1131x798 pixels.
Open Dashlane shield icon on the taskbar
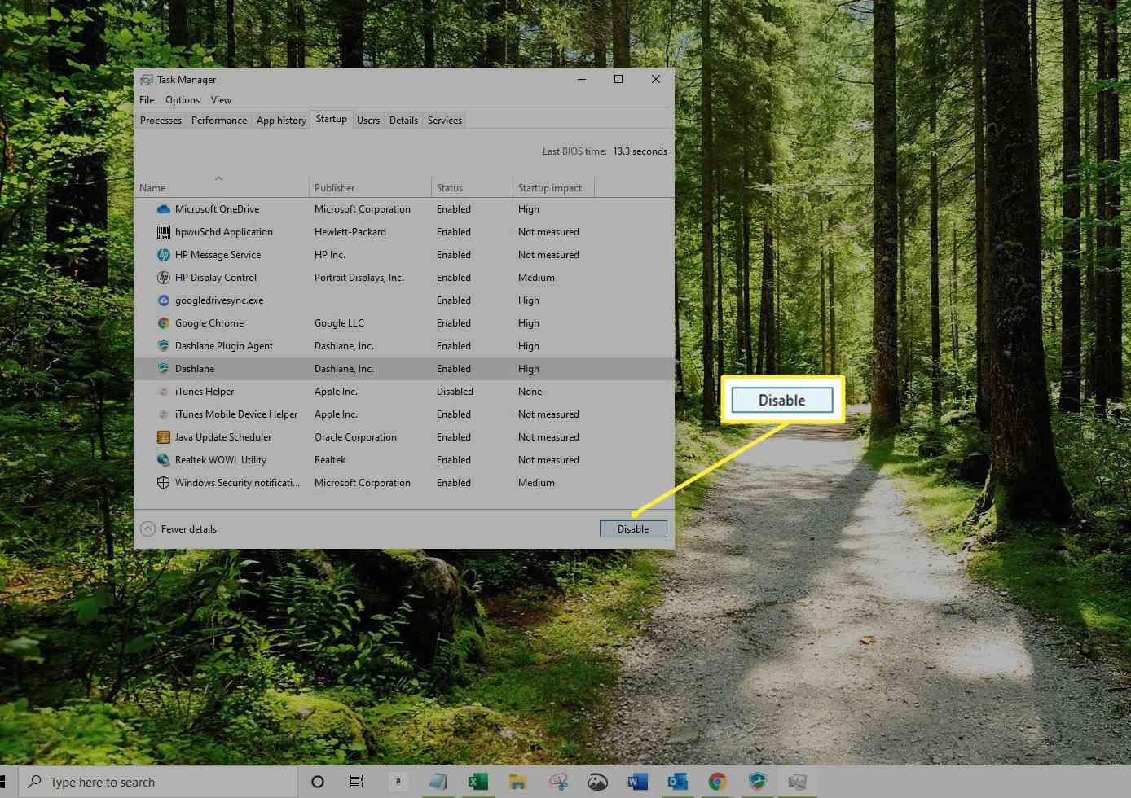(757, 782)
